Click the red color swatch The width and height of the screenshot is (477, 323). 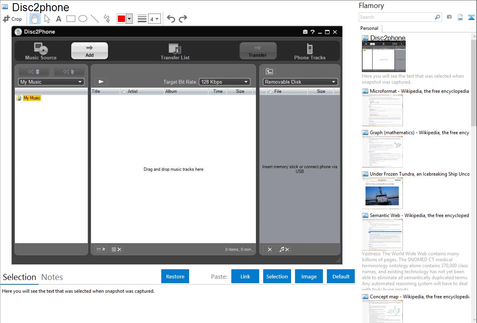(121, 19)
